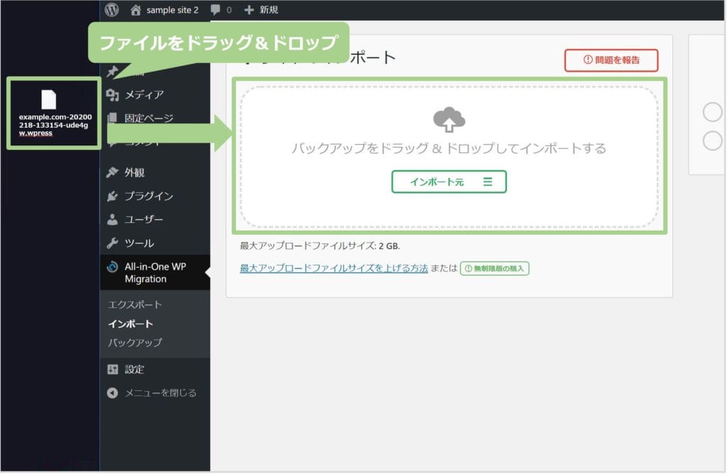727x474 pixels.
Task: Click the collapse arrow icon for メニューを閉じる
Action: (112, 393)
